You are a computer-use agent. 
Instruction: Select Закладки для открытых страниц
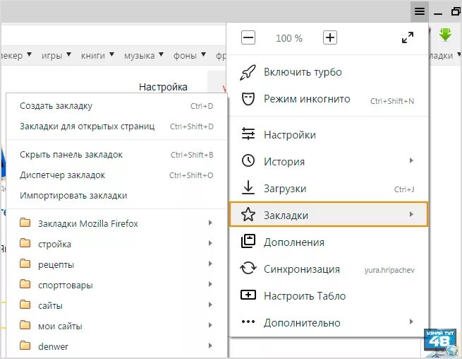click(116, 126)
